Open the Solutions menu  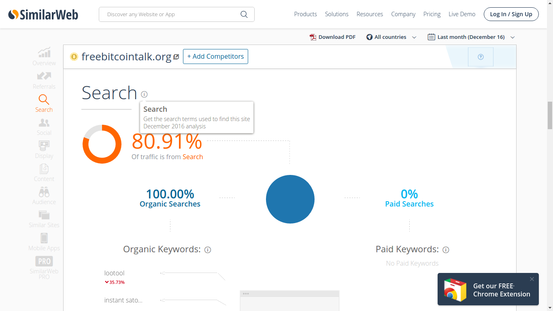tap(336, 14)
